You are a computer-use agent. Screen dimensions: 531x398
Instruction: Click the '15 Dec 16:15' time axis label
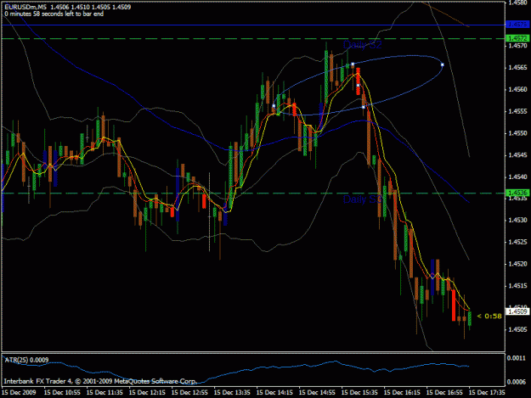click(x=403, y=393)
